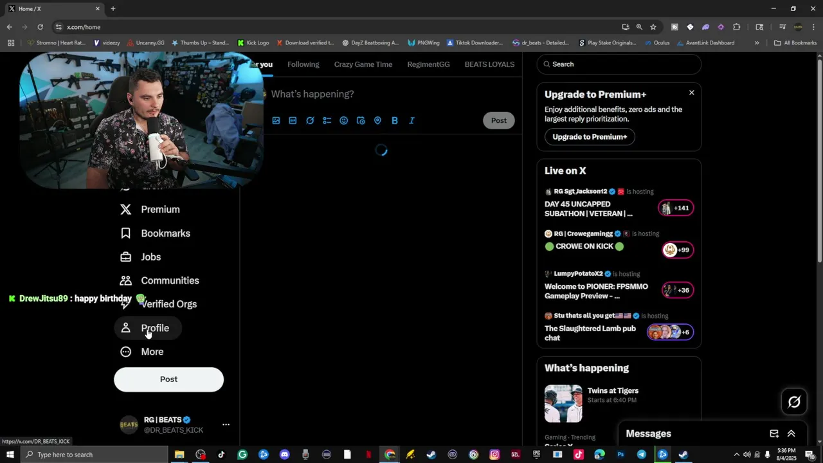Open Bookmarks from the sidebar
823x463 pixels.
click(x=156, y=233)
